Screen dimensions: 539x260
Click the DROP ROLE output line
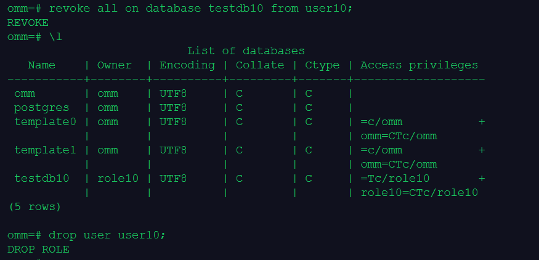pyautogui.click(x=38, y=250)
